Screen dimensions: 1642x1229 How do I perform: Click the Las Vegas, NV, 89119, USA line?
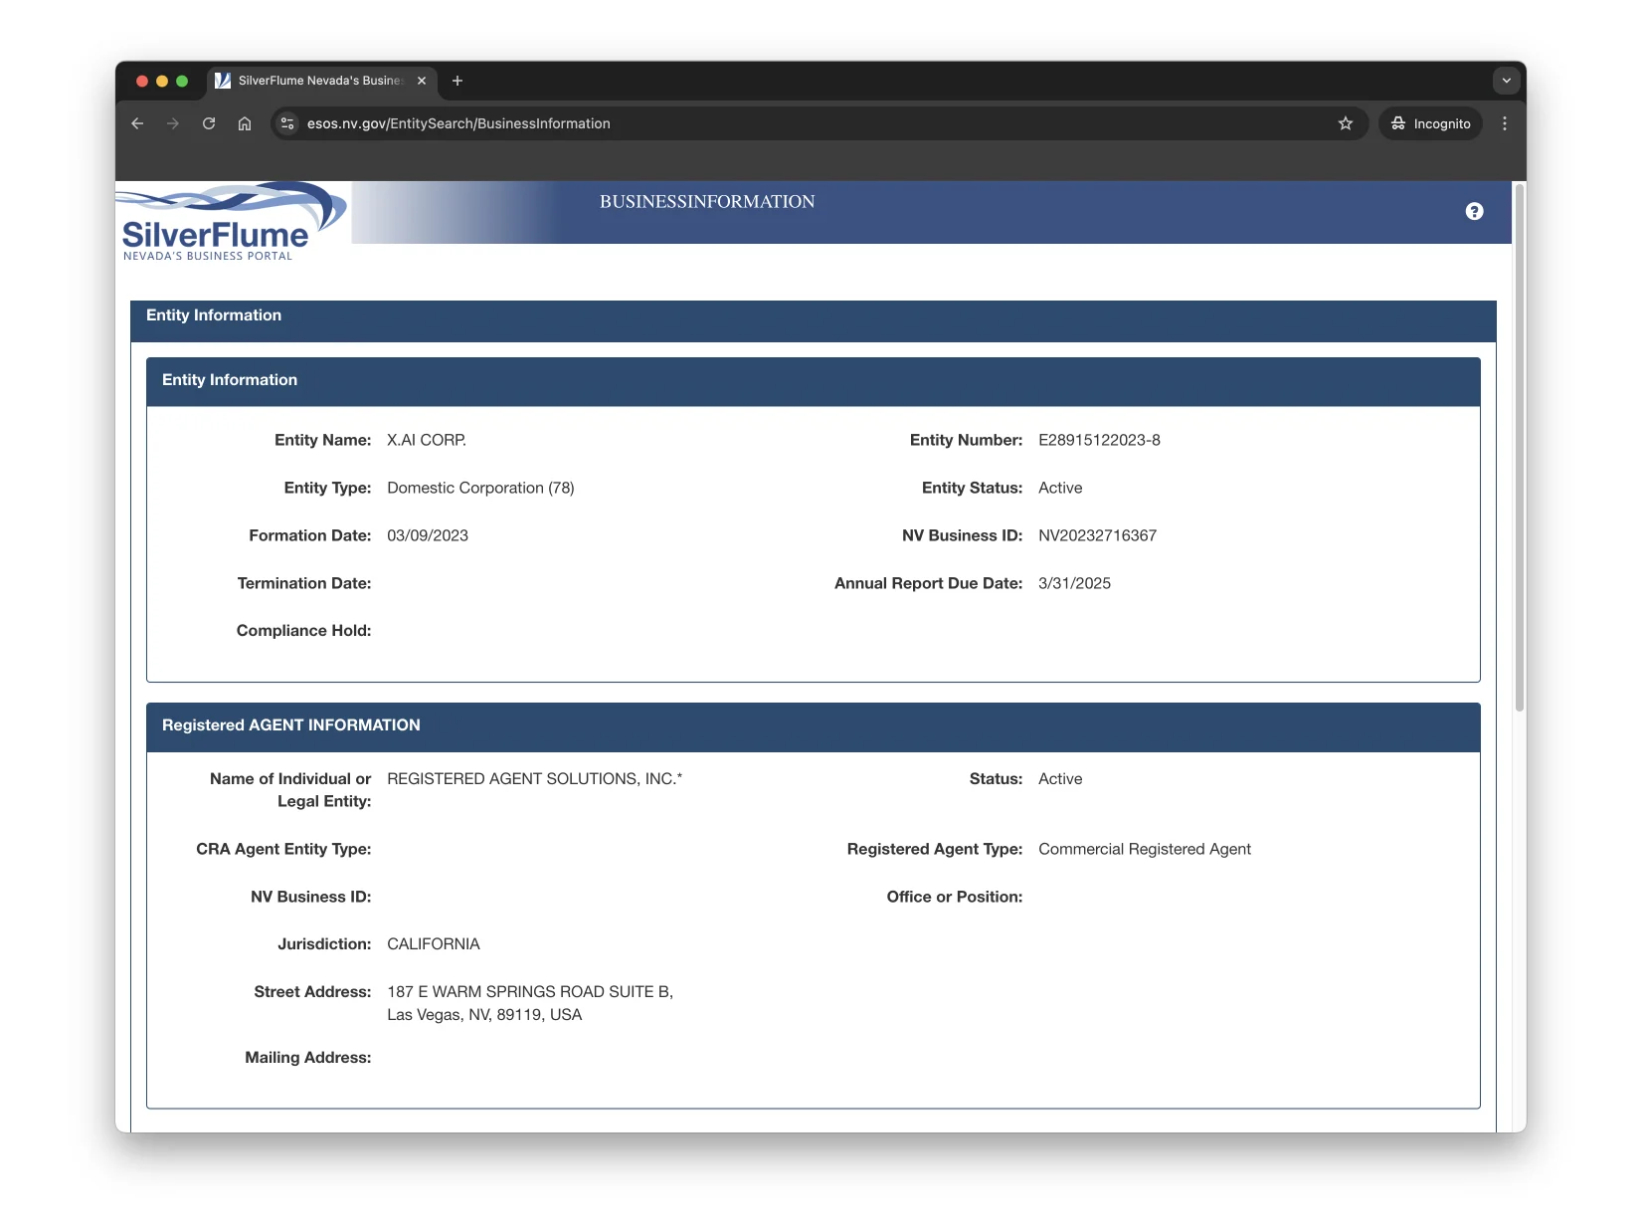click(484, 1015)
